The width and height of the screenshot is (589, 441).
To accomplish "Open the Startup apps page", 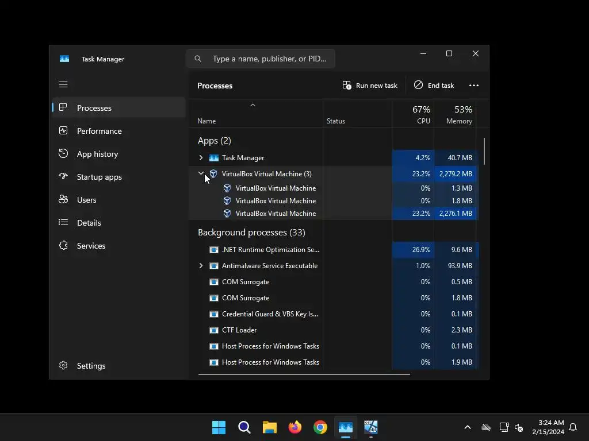I will 118,177.
